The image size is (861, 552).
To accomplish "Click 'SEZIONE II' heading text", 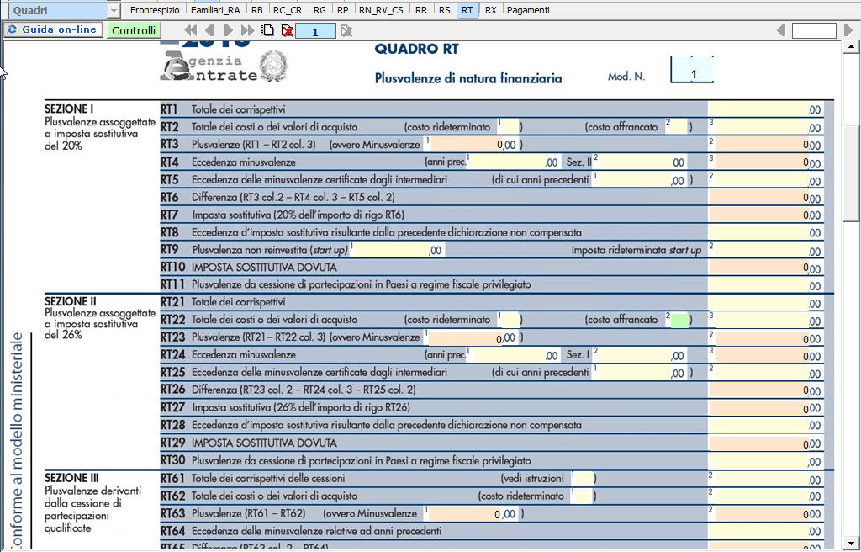I will (71, 301).
